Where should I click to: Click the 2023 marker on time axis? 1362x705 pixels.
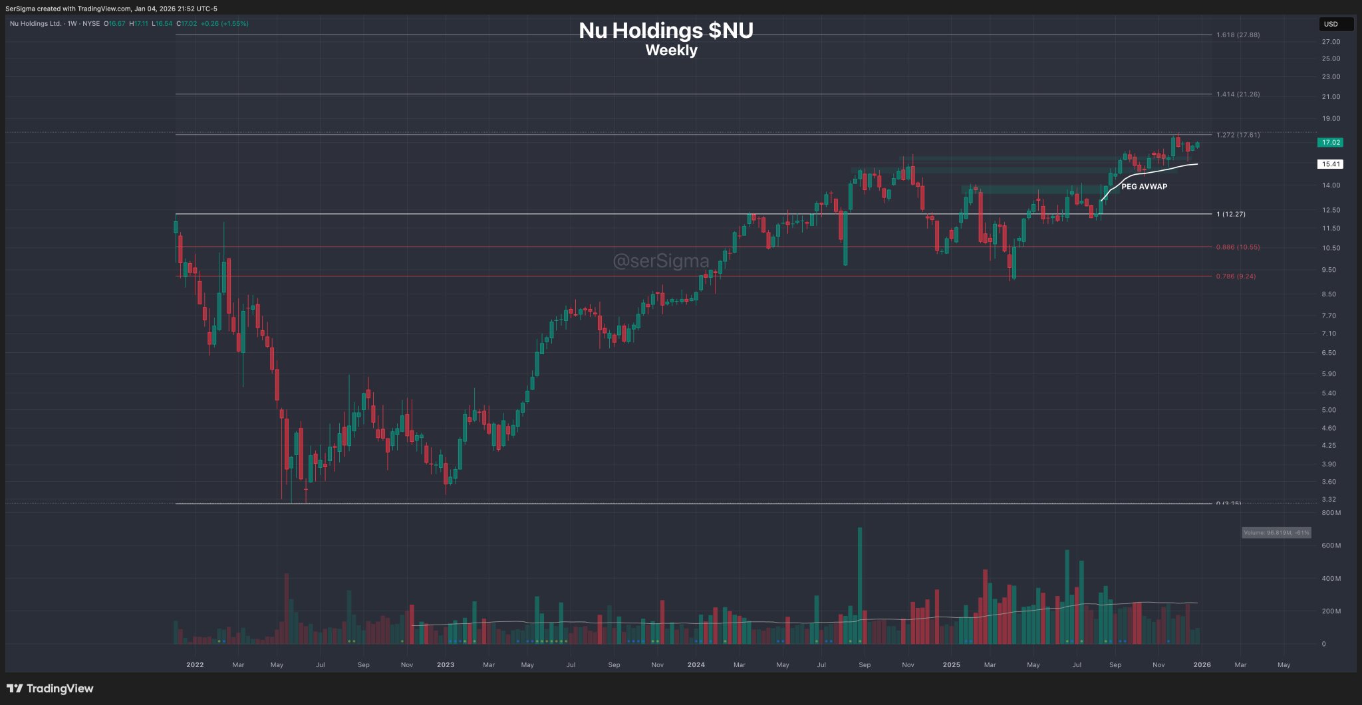pyautogui.click(x=445, y=664)
